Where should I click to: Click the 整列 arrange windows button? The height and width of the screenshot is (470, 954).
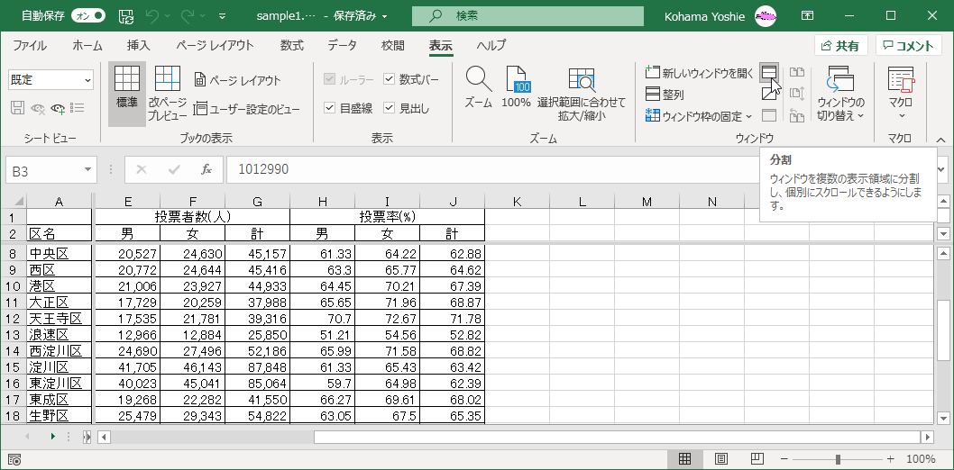point(665,95)
